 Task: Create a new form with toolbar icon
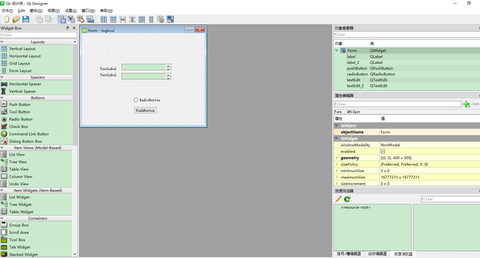tap(6, 19)
